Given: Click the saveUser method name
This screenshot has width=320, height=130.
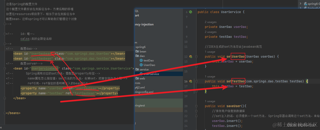Looking at the screenshot, I should click(x=234, y=106).
